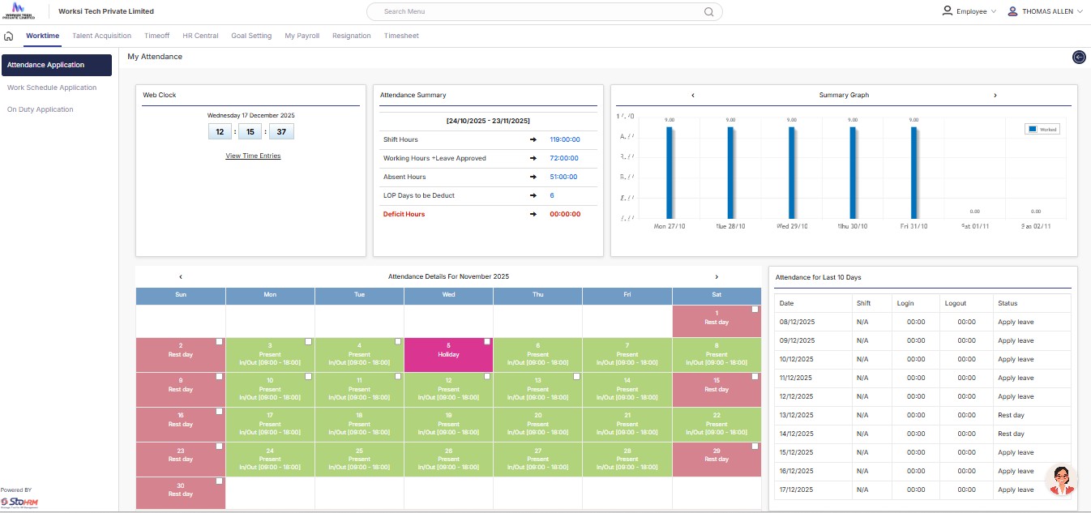Open the Employee role dropdown
Screen dimensions: 1091x513
click(969, 11)
